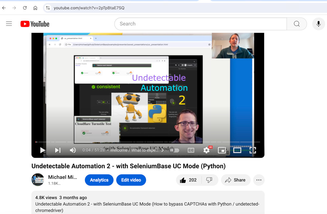Enter full screen mode
Viewport: 327px width, 214px height.
253,150
